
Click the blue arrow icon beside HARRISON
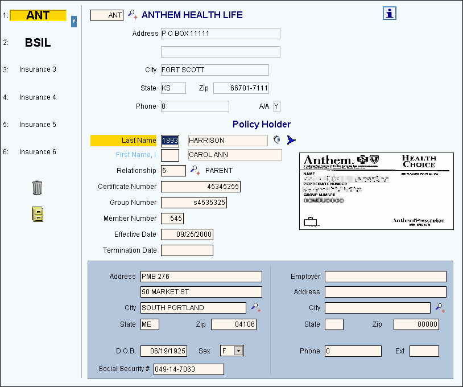point(291,140)
